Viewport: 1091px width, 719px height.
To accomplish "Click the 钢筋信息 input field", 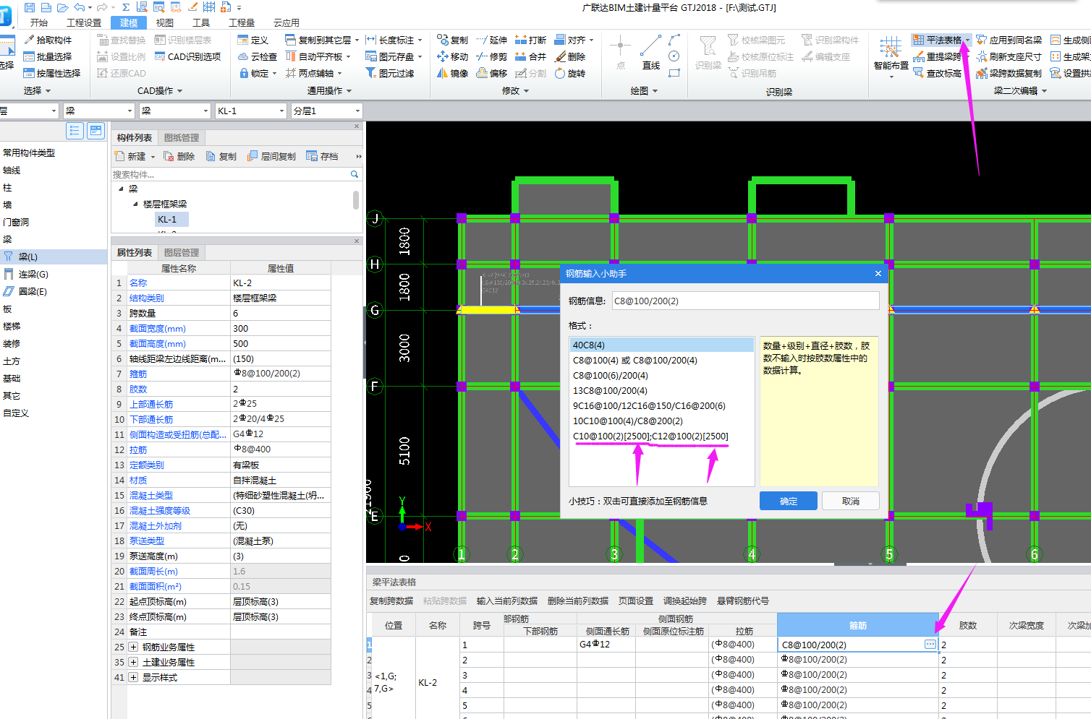I will point(745,301).
